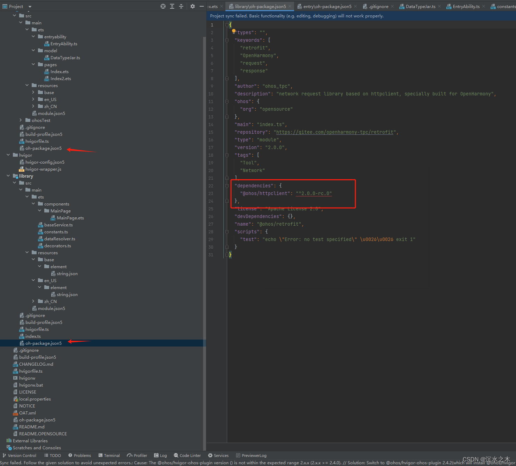Screen dimensions: 516x466
Task: Select hvigor-wrapper.js file
Action: coord(43,169)
